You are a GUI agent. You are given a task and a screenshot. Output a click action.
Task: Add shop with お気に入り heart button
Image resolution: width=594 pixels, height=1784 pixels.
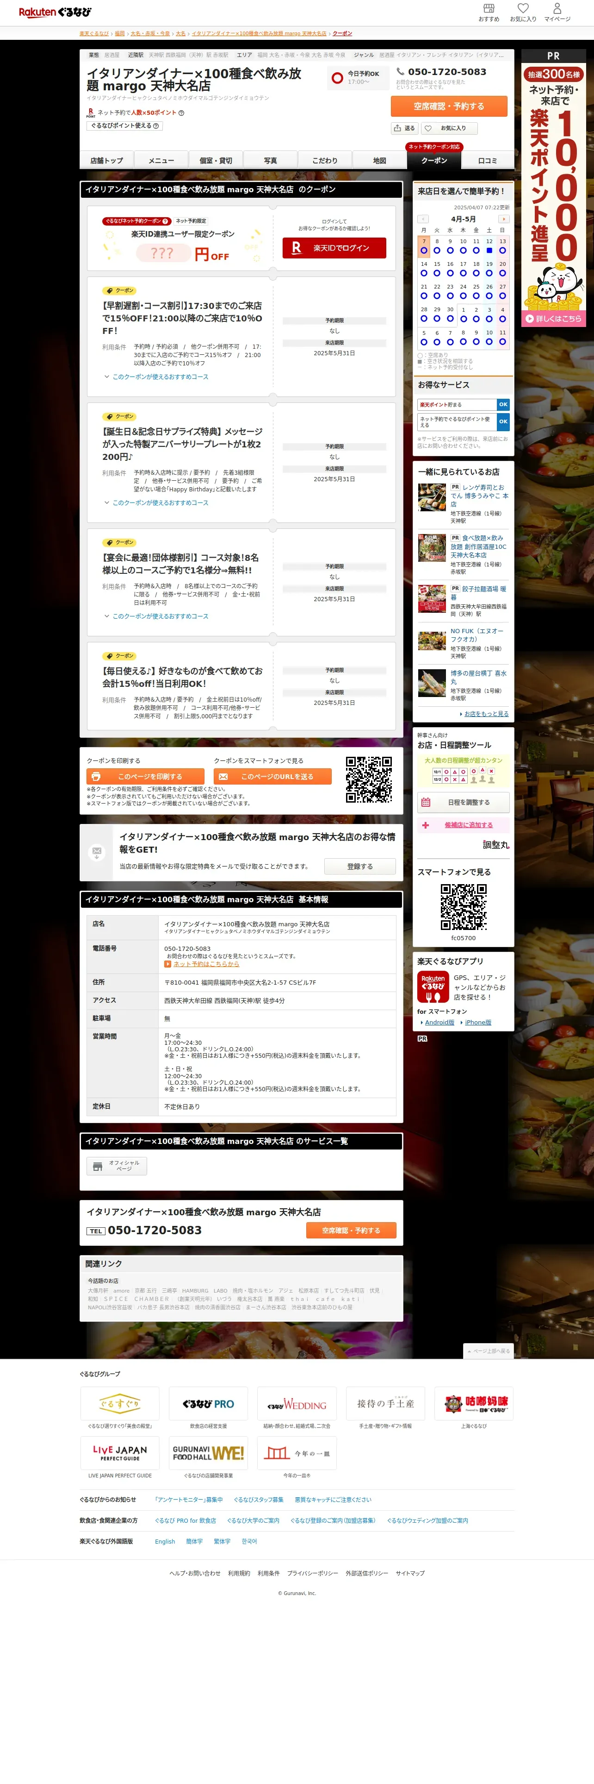click(450, 128)
